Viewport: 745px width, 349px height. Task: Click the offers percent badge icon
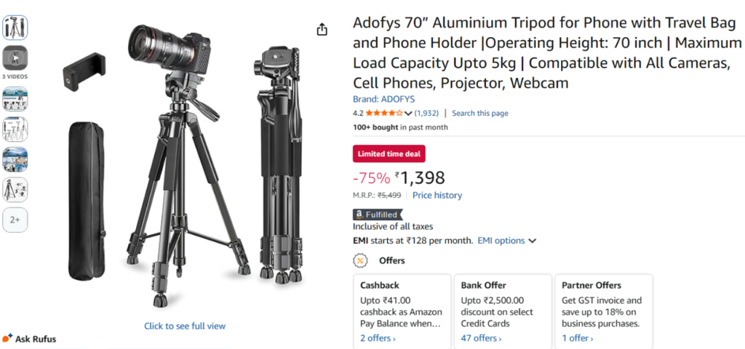click(x=360, y=260)
